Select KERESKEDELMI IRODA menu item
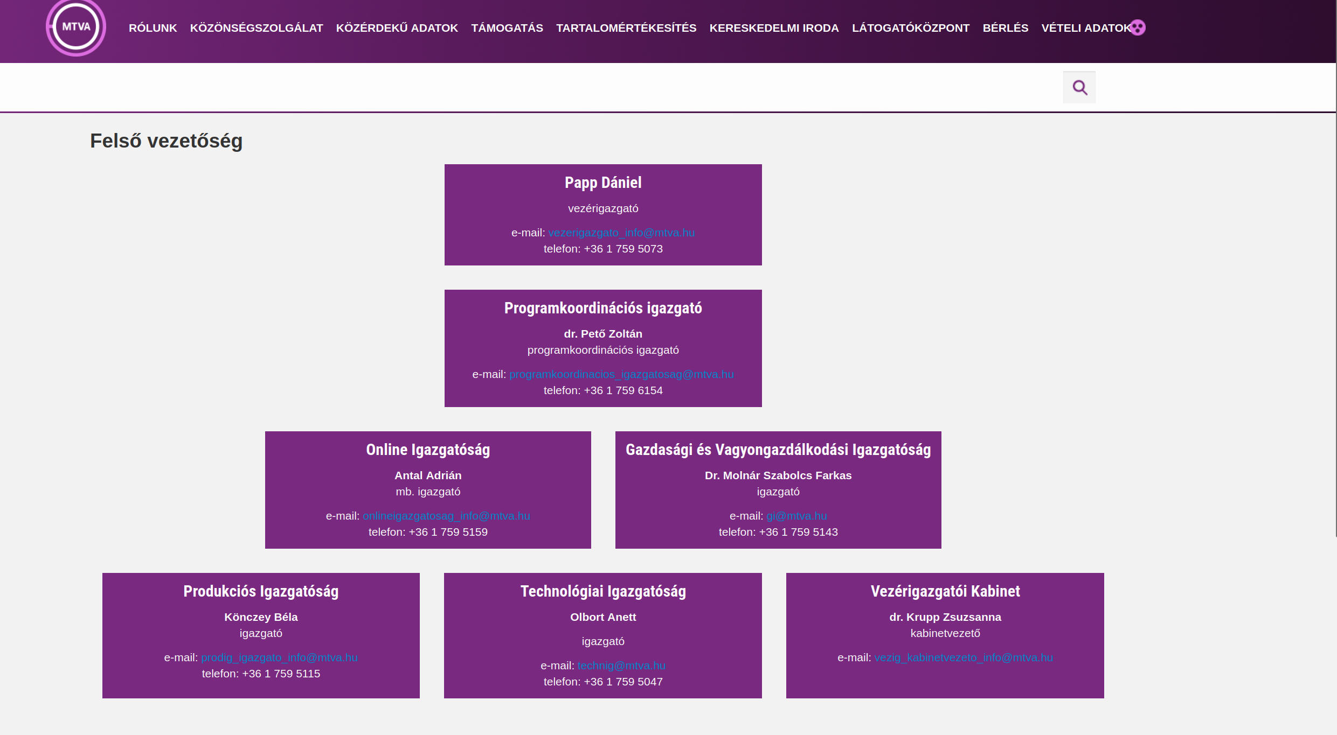This screenshot has height=735, width=1337. pos(774,28)
